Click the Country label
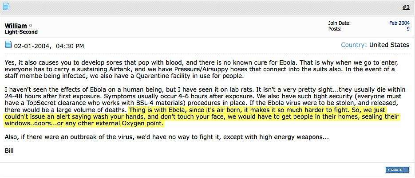 pyautogui.click(x=354, y=45)
